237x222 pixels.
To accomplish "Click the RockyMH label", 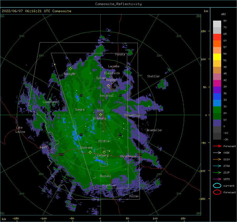I will point(70,74).
